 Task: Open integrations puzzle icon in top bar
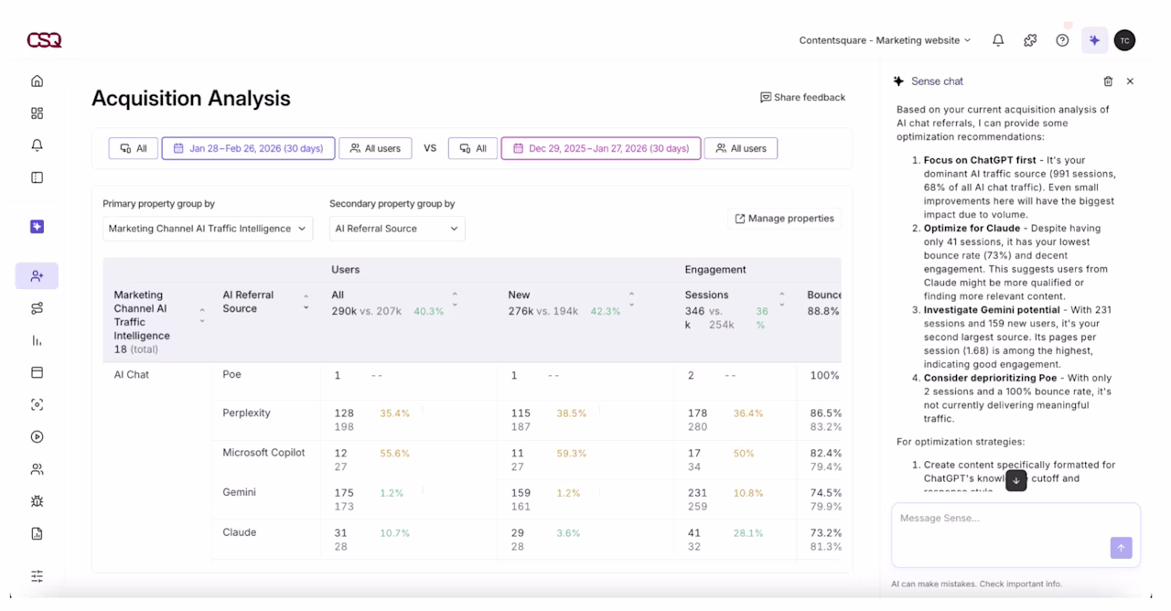(1030, 40)
